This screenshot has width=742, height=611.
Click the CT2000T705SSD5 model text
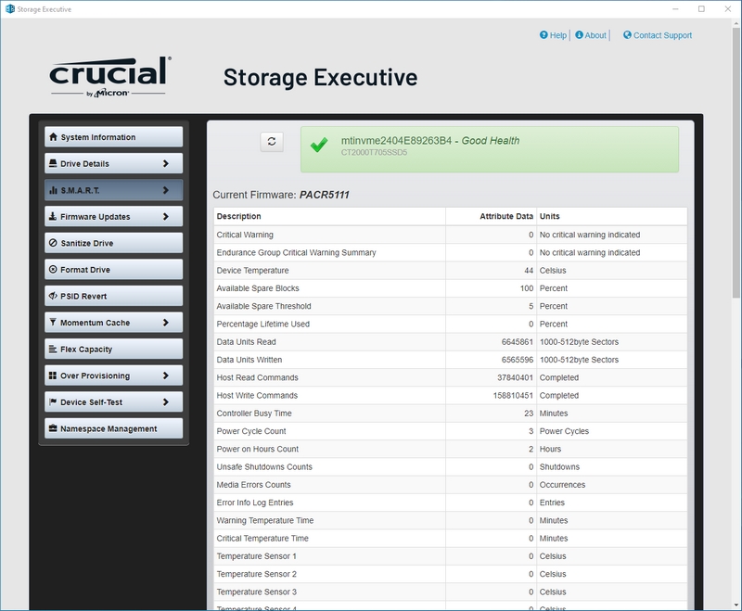[374, 152]
